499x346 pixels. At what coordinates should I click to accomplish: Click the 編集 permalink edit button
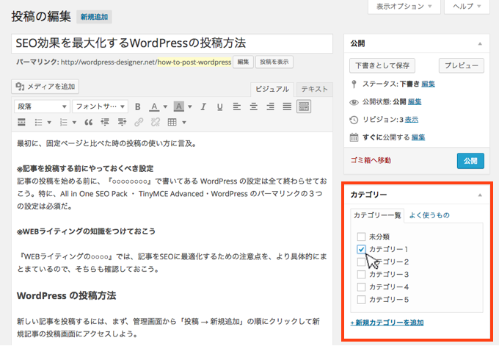click(243, 62)
